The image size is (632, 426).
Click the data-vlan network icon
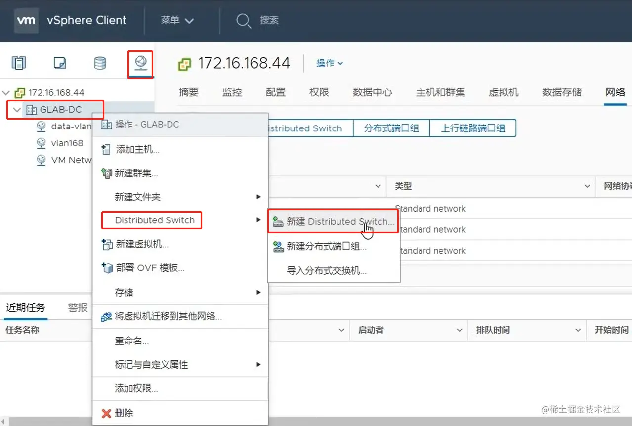click(42, 127)
